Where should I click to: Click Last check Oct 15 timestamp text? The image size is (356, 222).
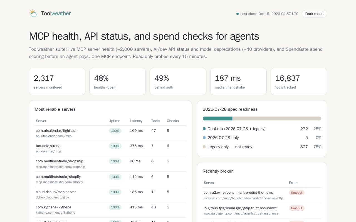click(269, 14)
